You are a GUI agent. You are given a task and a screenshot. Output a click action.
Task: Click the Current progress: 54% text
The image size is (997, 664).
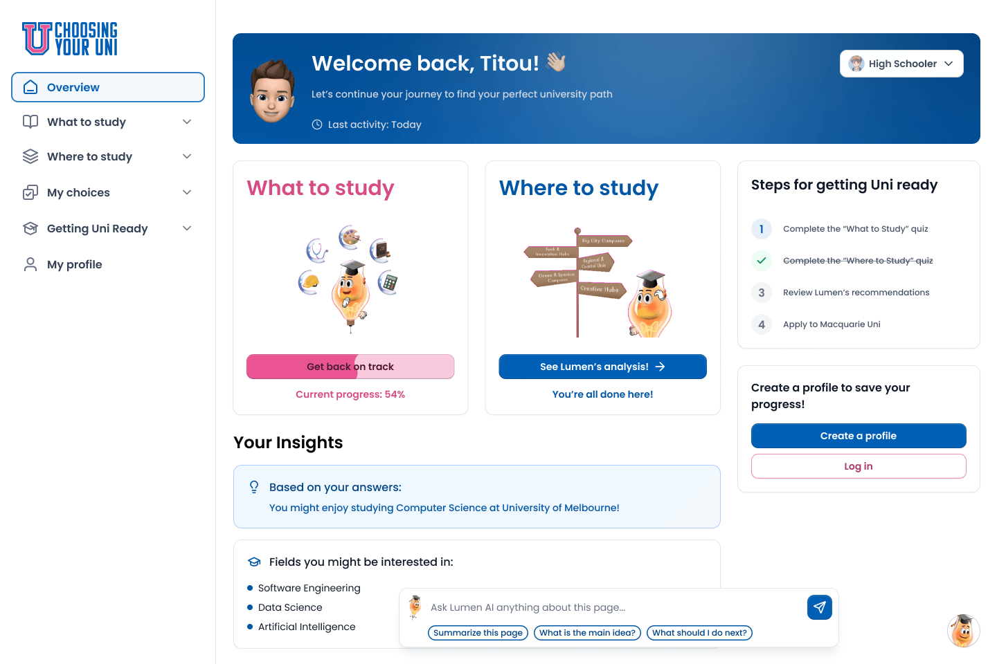pyautogui.click(x=350, y=394)
